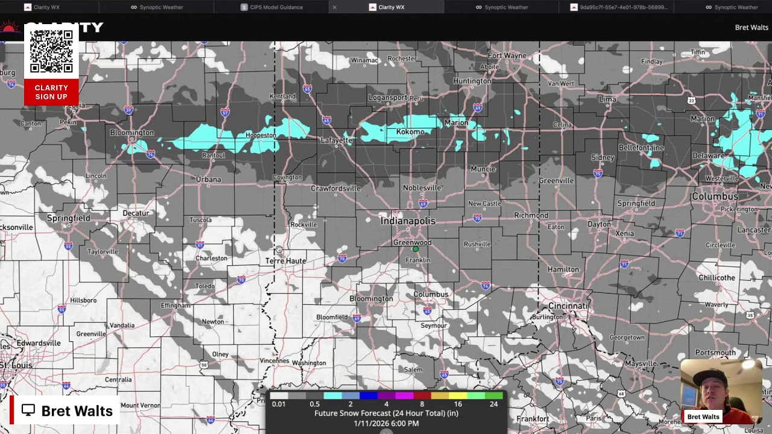
Task: Click the Clarity Sign Up button
Action: pos(51,92)
